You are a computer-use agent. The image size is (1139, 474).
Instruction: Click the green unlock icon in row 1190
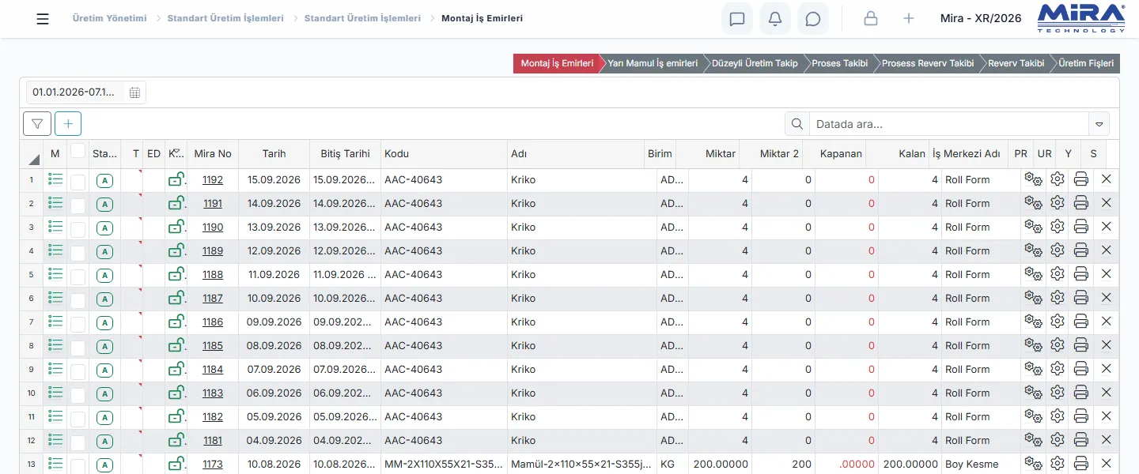(x=176, y=227)
